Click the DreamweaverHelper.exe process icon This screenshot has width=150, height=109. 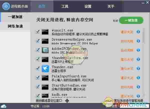click(x=45, y=41)
